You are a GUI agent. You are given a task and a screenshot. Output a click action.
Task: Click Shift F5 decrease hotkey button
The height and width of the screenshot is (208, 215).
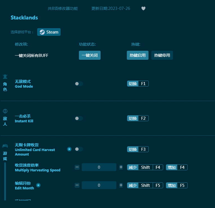click(145, 185)
